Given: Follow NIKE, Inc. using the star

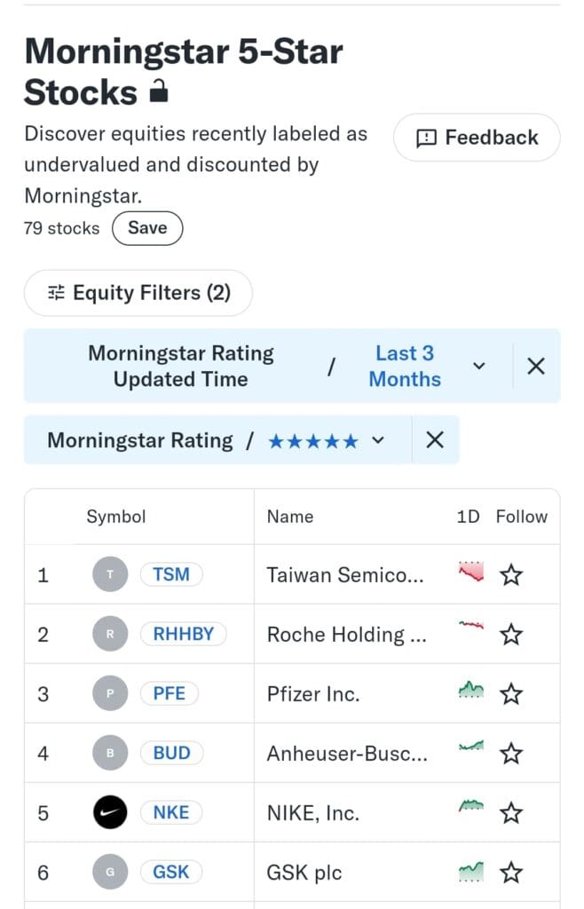Looking at the screenshot, I should click(x=511, y=813).
